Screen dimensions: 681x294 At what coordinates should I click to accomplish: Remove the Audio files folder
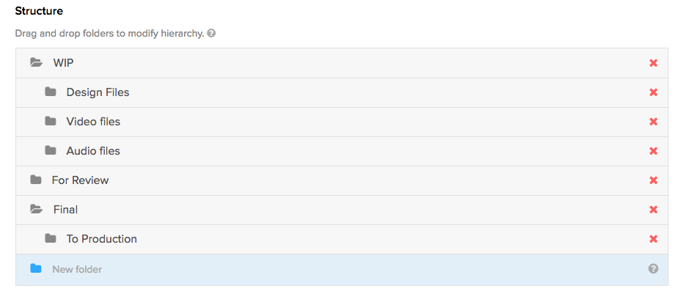pyautogui.click(x=653, y=151)
